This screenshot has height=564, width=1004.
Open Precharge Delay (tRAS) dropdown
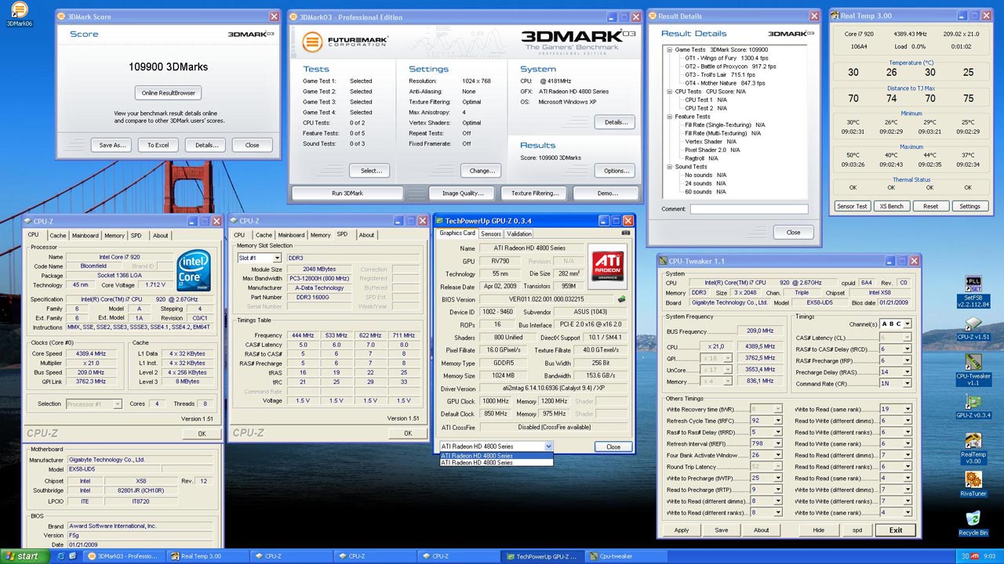[x=908, y=372]
